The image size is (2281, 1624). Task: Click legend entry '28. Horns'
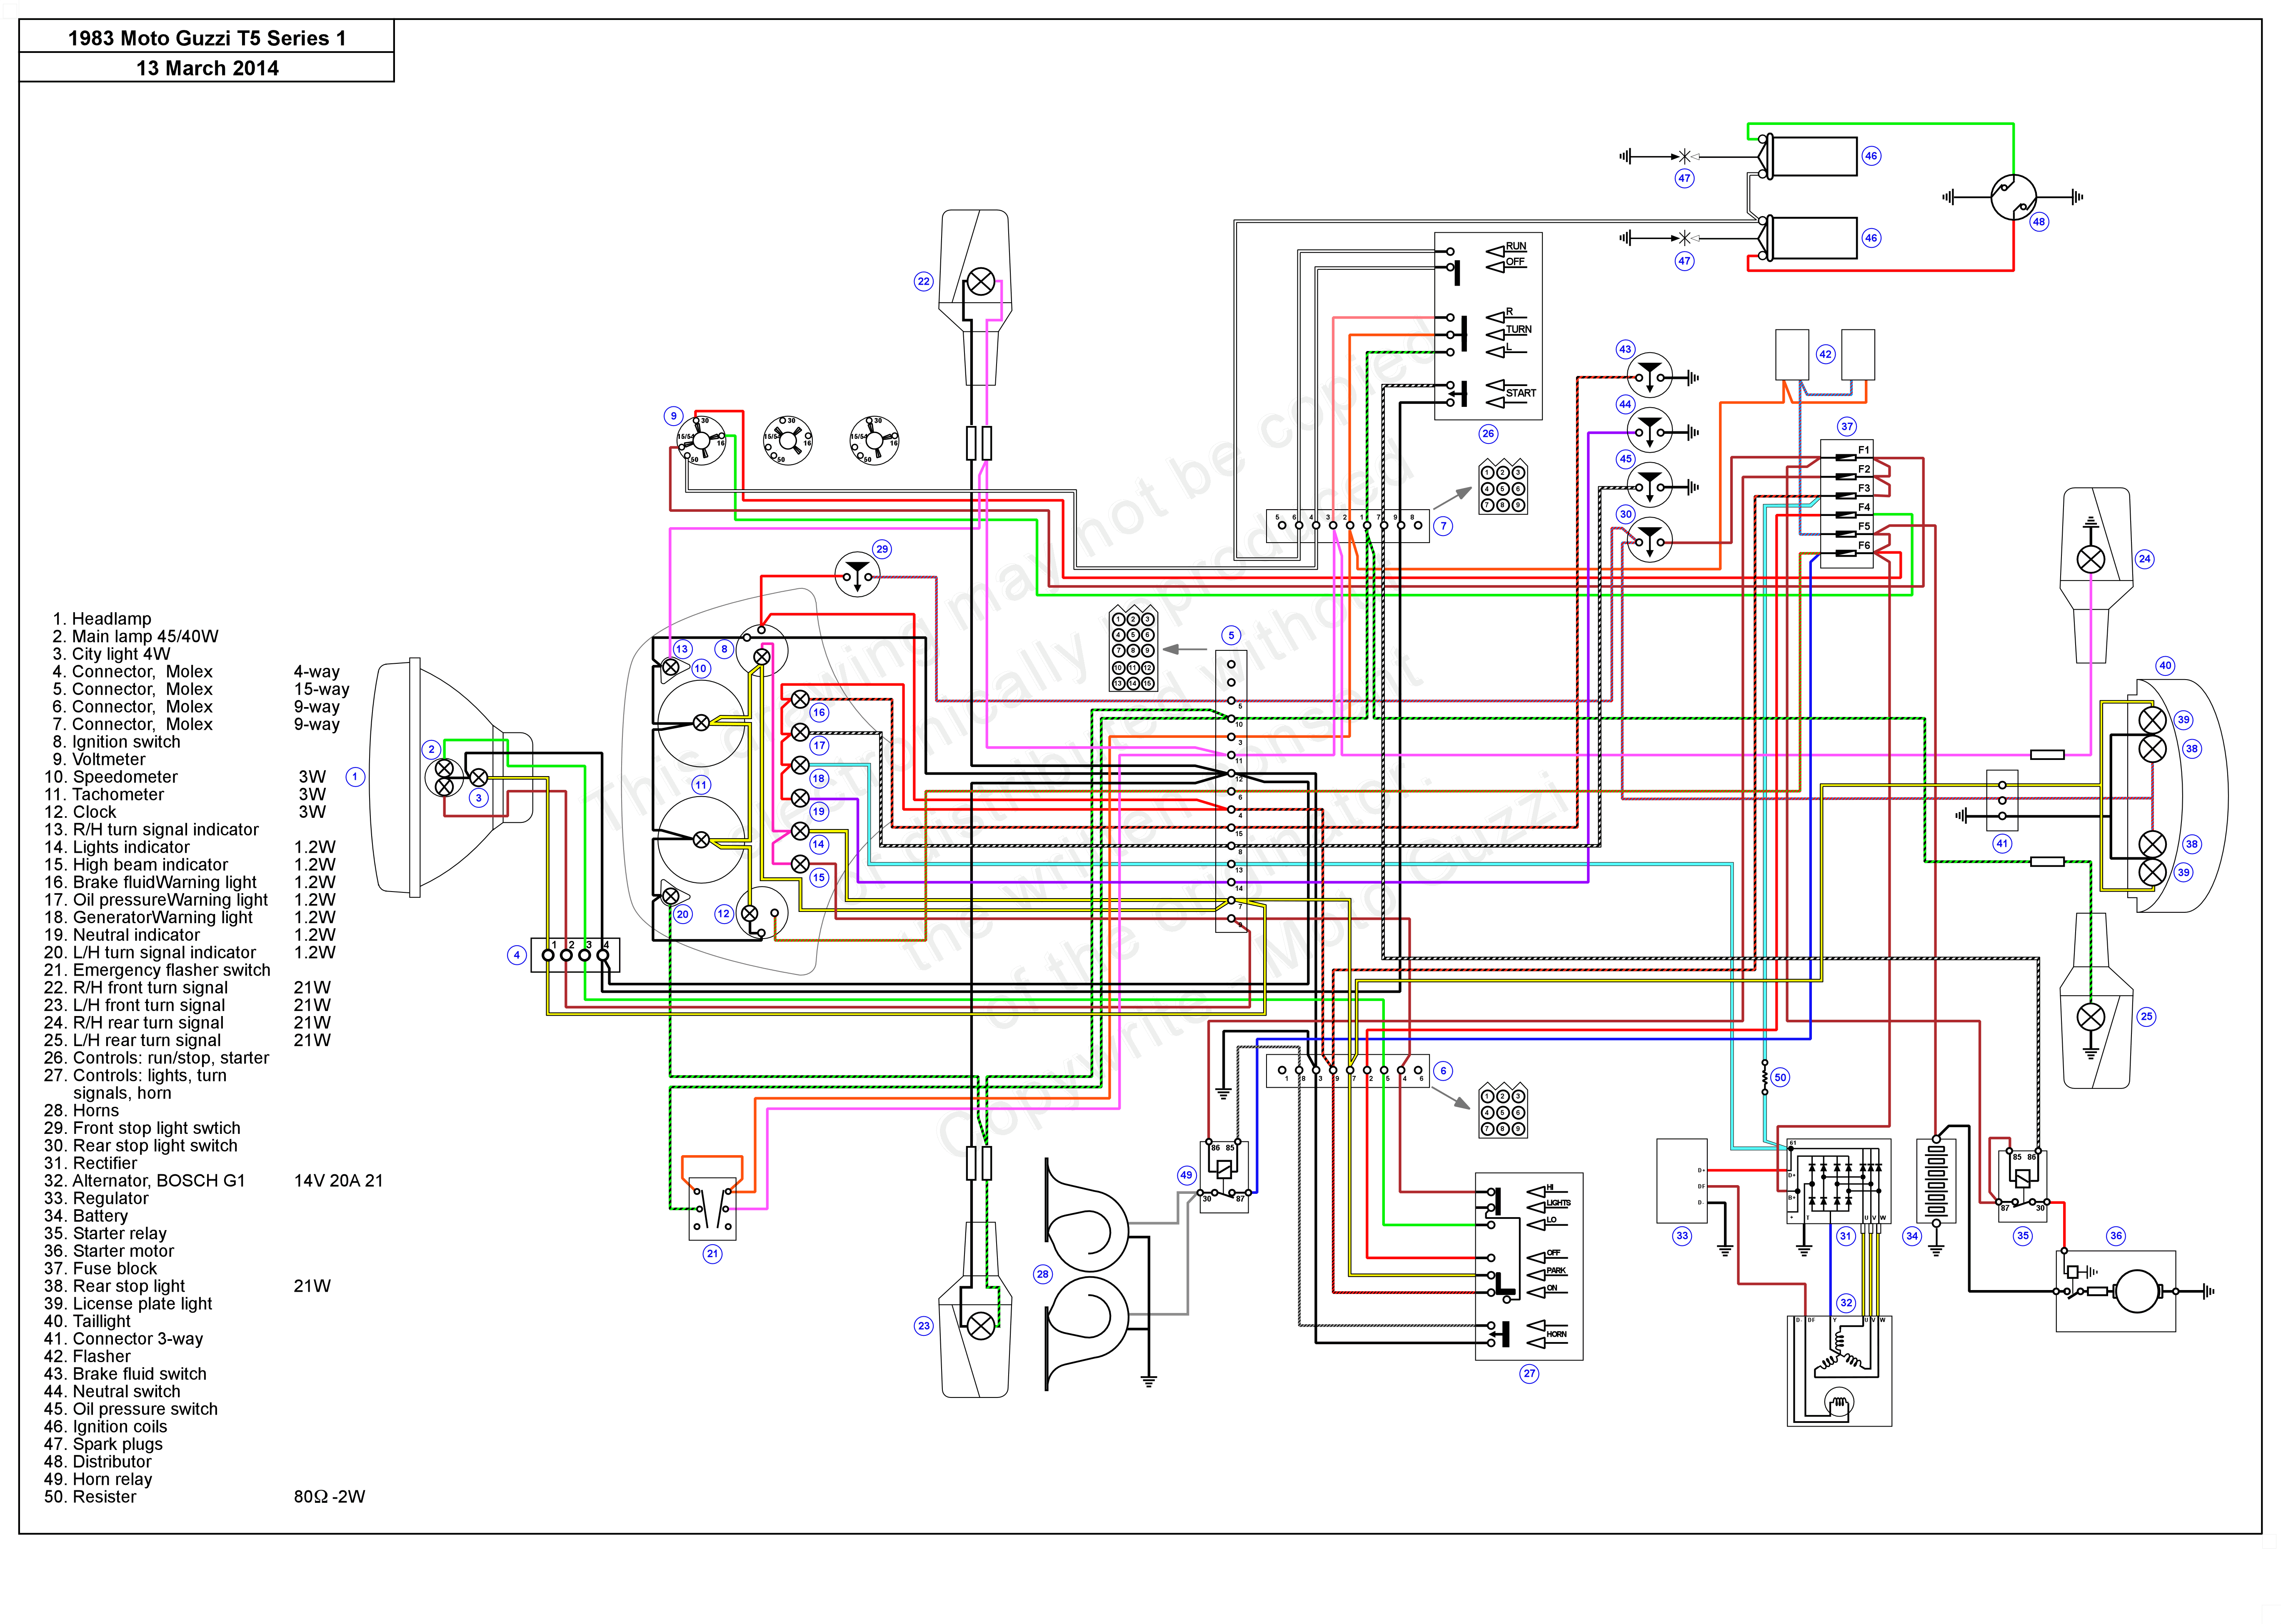pyautogui.click(x=81, y=1111)
